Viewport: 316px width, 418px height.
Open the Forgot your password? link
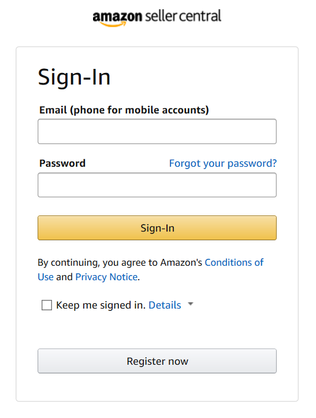[223, 163]
